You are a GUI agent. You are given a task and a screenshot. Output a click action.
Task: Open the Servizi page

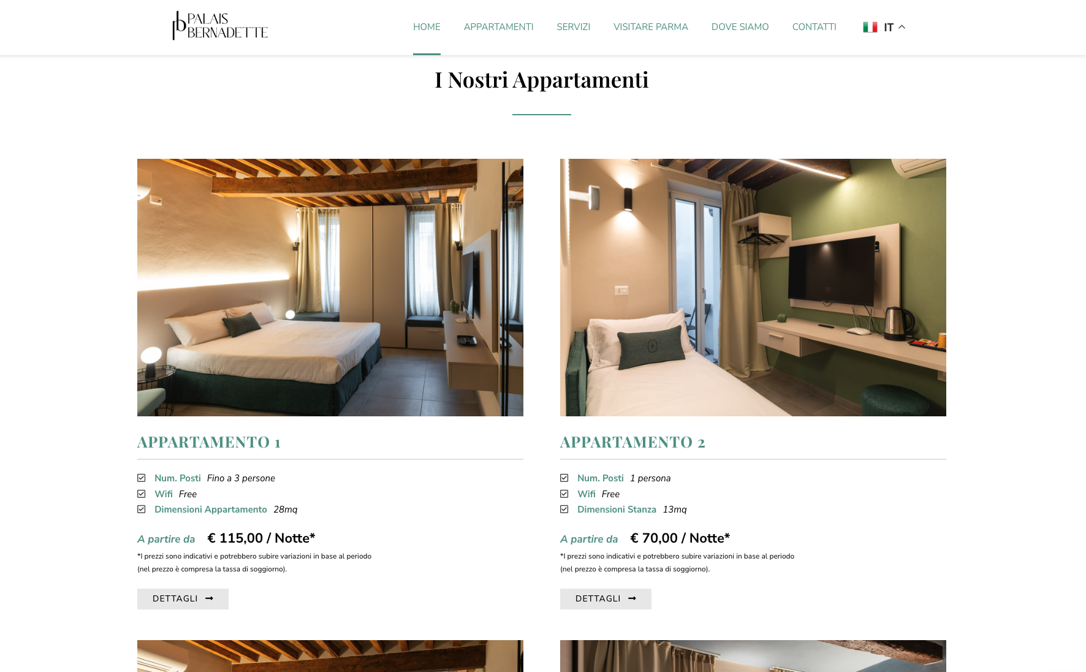coord(573,27)
